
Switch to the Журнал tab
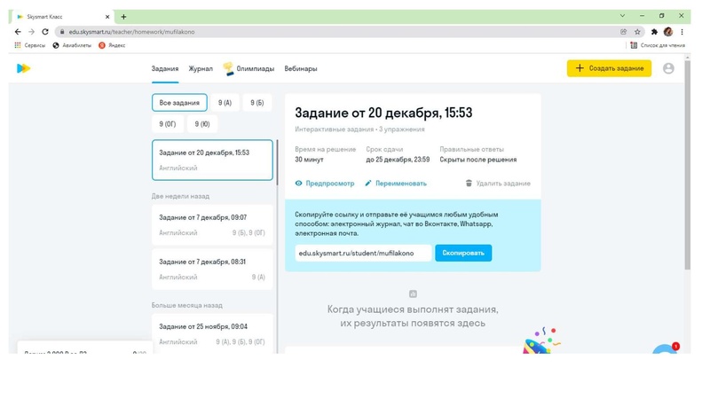pos(201,69)
